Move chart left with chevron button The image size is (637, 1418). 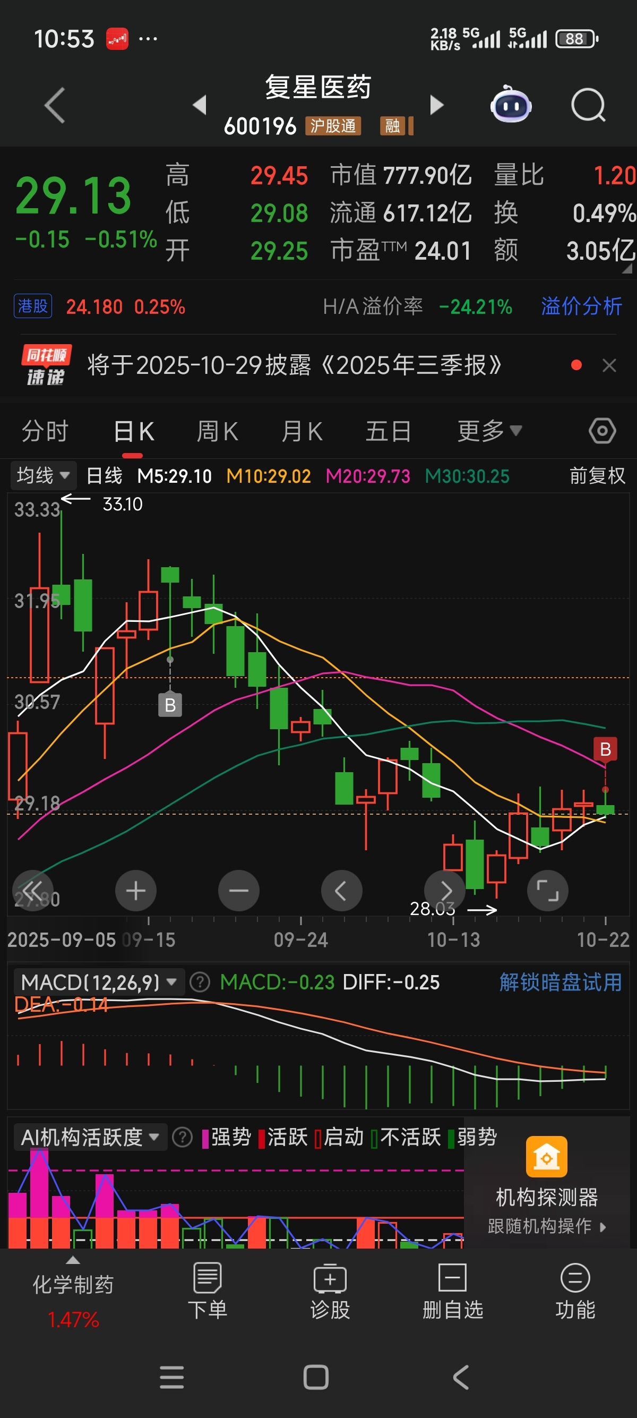click(x=342, y=890)
